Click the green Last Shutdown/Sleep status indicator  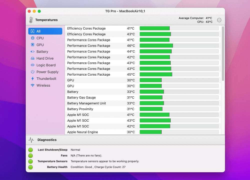pyautogui.click(x=30, y=150)
